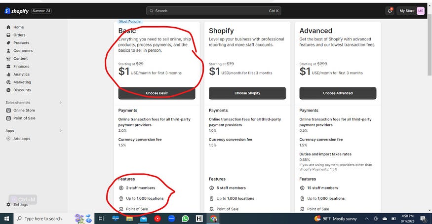Click the Shopify logo

16,11
